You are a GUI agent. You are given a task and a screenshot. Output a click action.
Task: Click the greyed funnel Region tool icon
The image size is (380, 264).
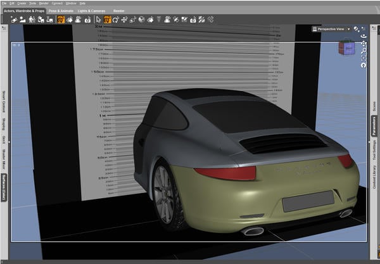point(159,19)
